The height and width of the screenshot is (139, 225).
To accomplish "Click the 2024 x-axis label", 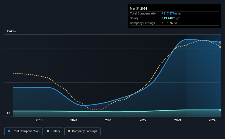I will click(x=212, y=120).
